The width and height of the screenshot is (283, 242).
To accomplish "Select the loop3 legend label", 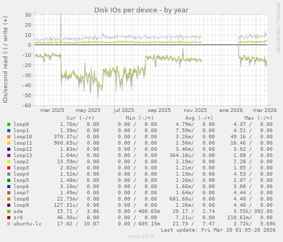I will click(21, 168).
